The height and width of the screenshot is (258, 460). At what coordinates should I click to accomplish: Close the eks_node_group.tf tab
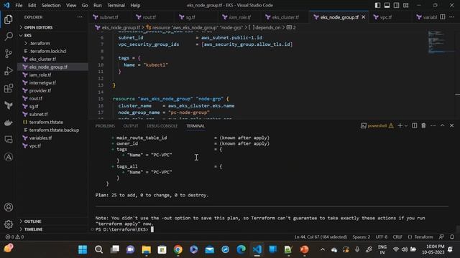[364, 17]
